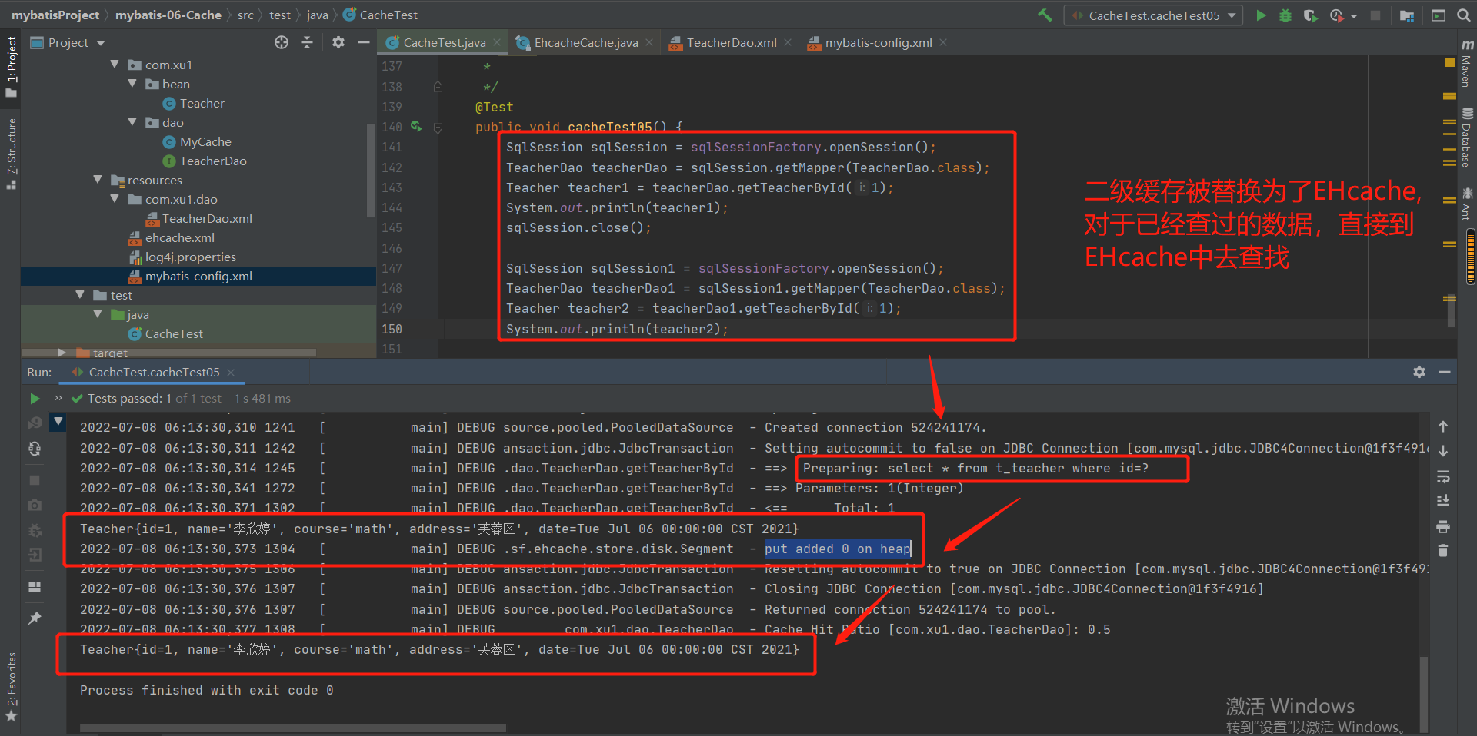Open Run panel settings gear
The image size is (1477, 736).
click(1419, 372)
